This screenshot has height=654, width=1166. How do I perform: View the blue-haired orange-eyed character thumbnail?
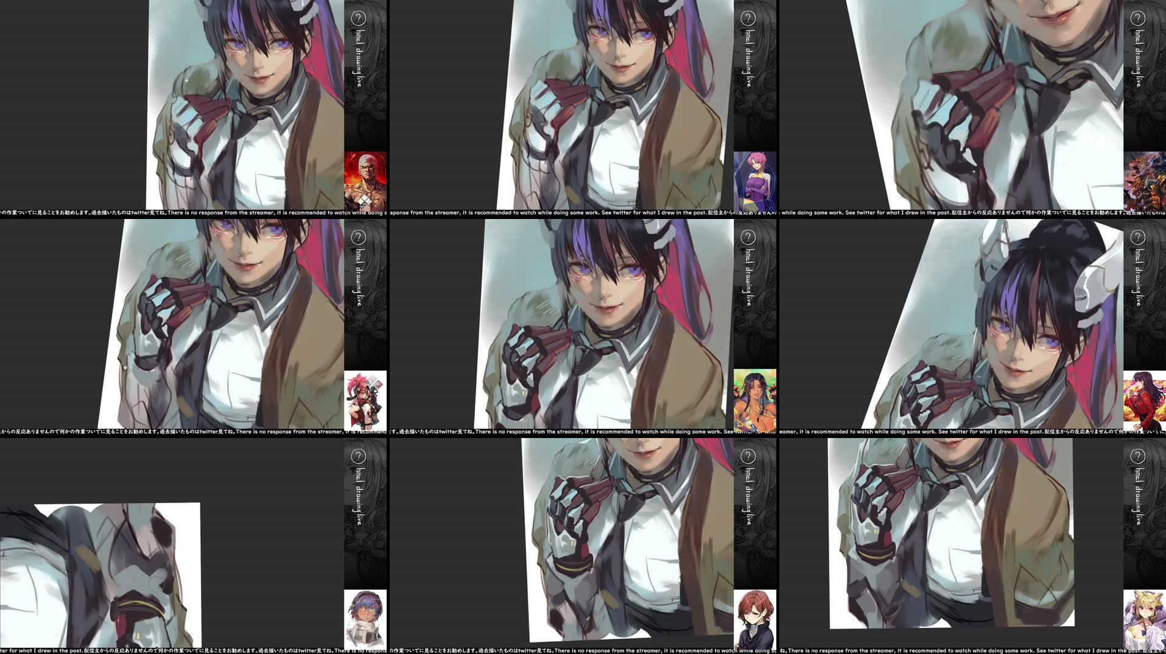(365, 619)
